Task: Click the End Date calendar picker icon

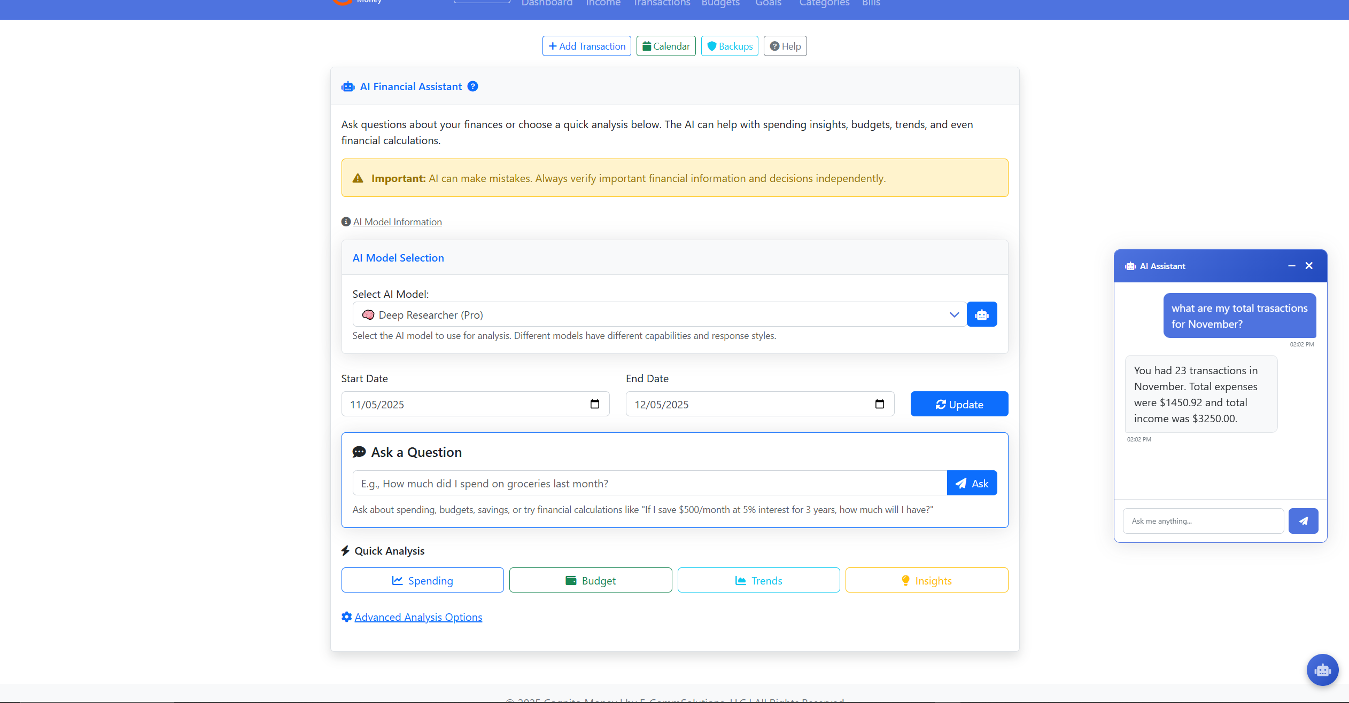Action: (x=880, y=404)
